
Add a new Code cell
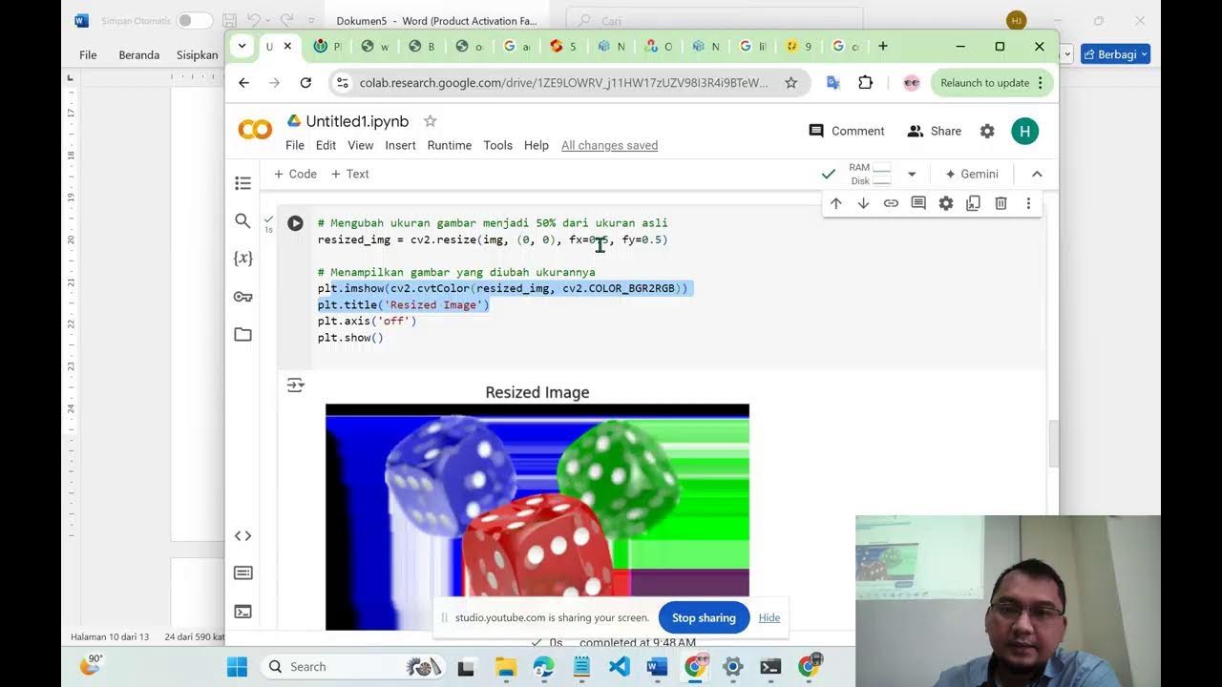[x=295, y=174]
